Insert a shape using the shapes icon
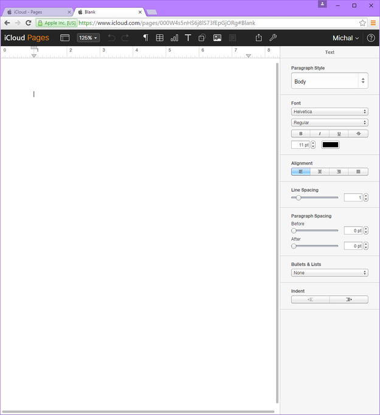Viewport: 380px width, 415px height. [202, 38]
